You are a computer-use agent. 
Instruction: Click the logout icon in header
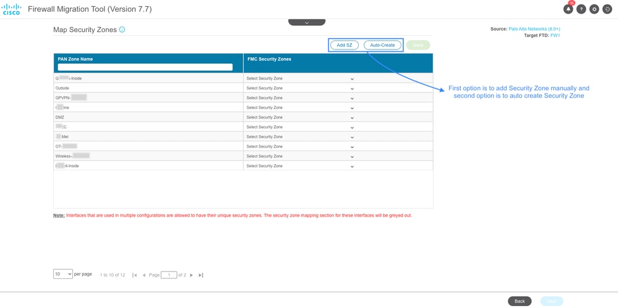607,9
